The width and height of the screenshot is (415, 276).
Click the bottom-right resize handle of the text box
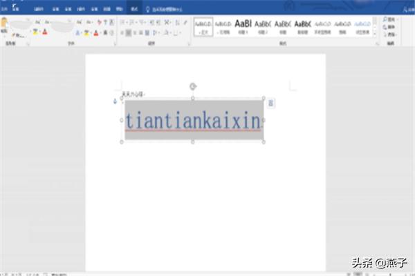pos(264,141)
